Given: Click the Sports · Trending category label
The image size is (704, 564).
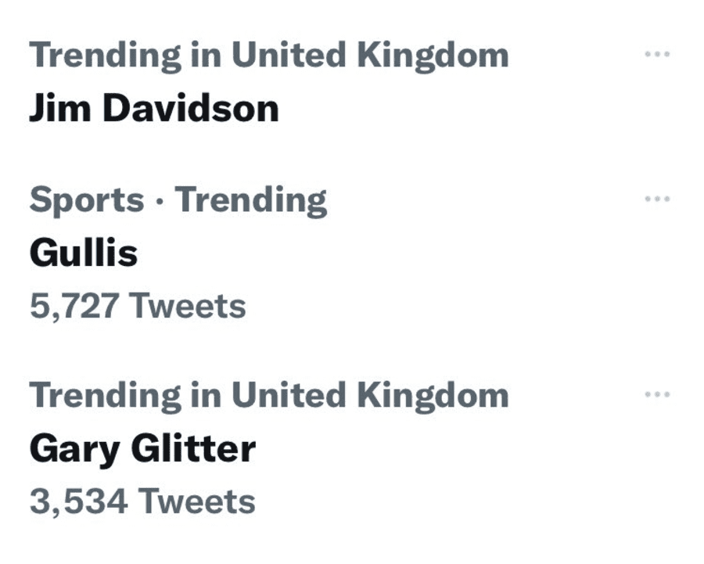Looking at the screenshot, I should pyautogui.click(x=178, y=200).
